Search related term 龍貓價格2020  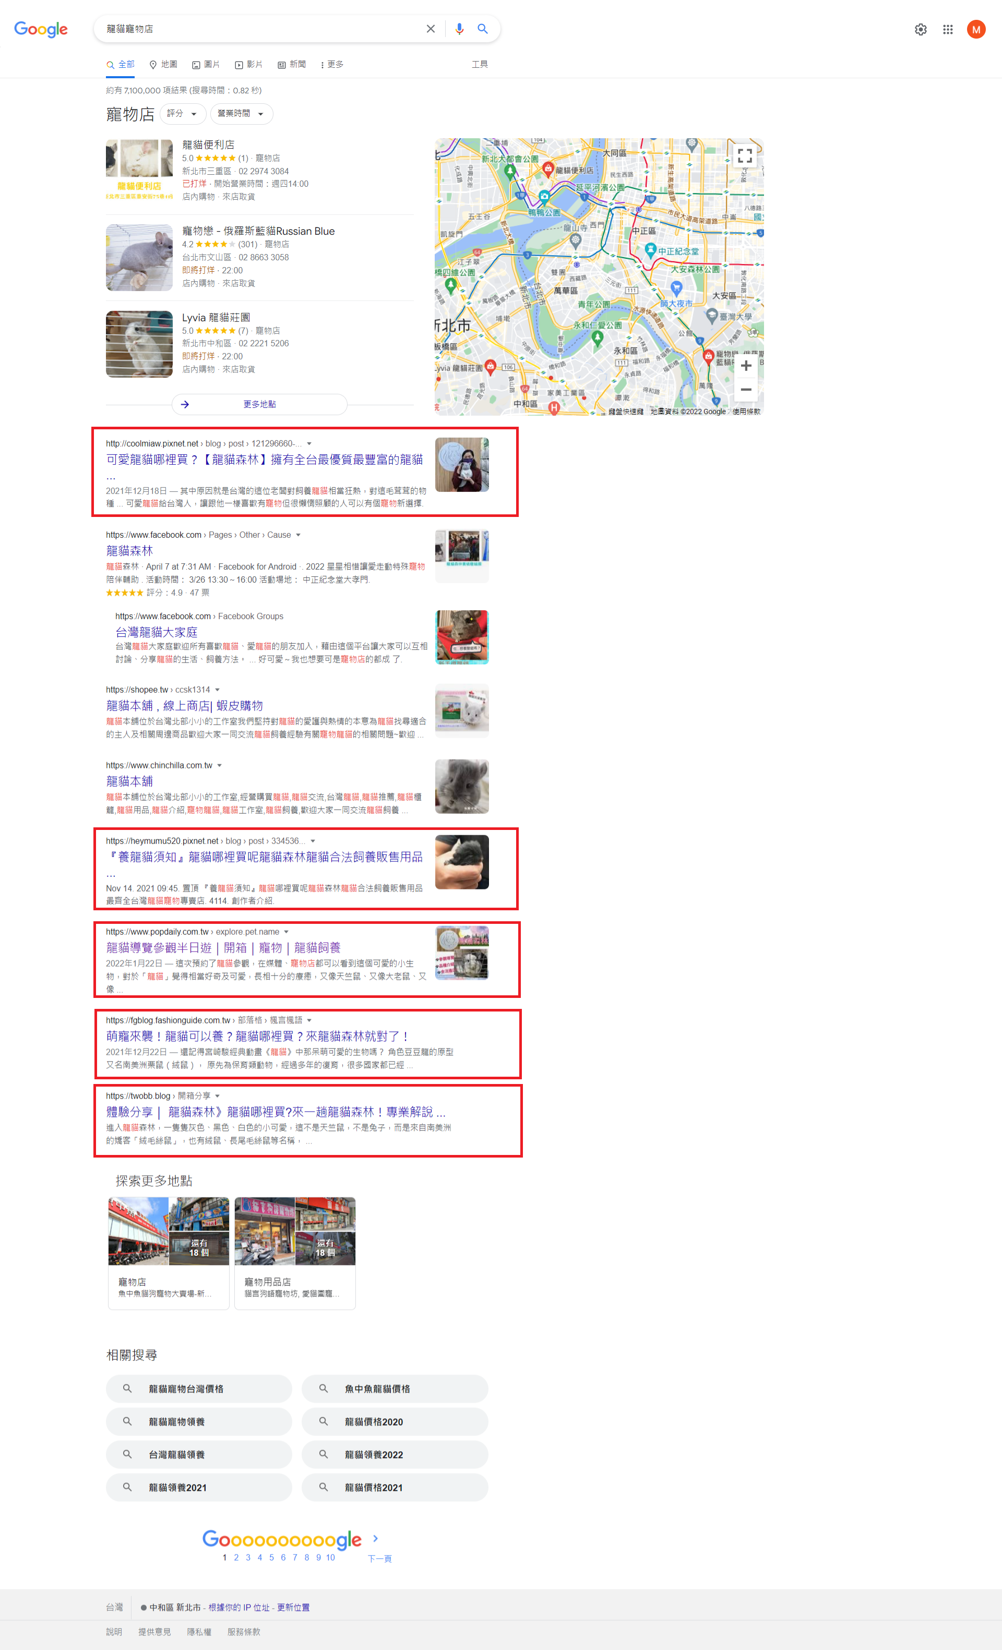point(395,1421)
